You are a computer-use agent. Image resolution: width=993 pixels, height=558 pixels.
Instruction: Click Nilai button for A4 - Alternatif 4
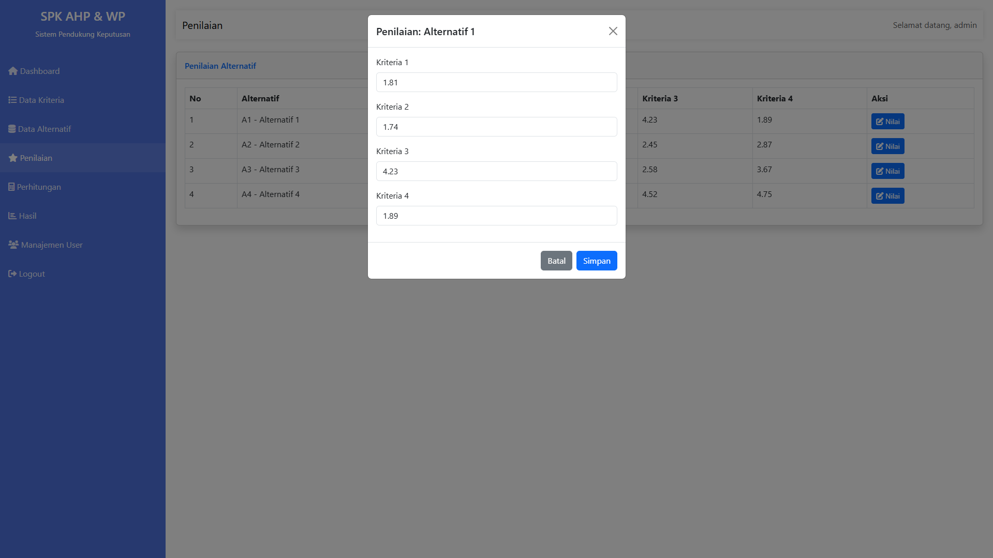tap(887, 197)
